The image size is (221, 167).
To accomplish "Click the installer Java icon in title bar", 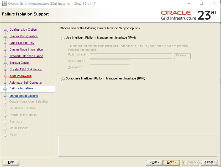I will [4, 3].
